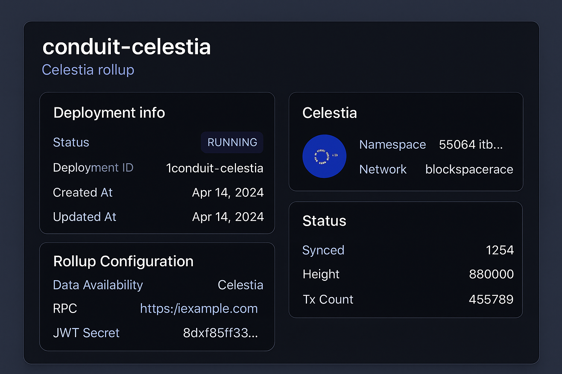Click the blockspacerace network value
This screenshot has width=562, height=374.
pyautogui.click(x=469, y=169)
